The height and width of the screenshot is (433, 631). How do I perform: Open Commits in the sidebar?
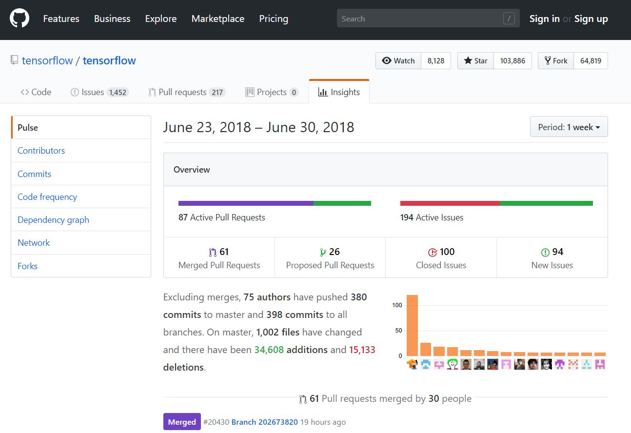(81, 174)
